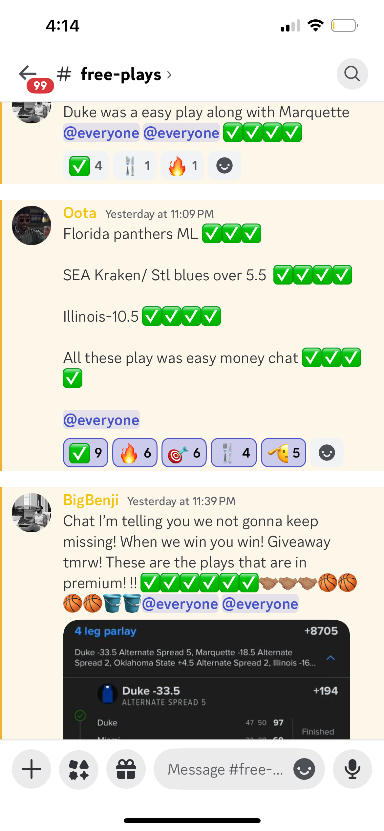Add reaction to Duke message
Image resolution: width=384 pixels, height=831 pixels.
pos(224,165)
